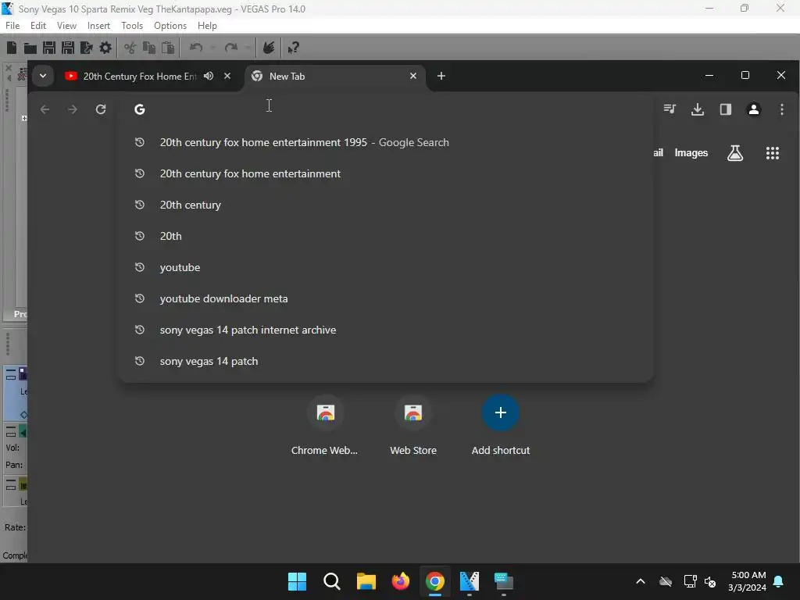Open Web Store shortcut tile

[412, 426]
